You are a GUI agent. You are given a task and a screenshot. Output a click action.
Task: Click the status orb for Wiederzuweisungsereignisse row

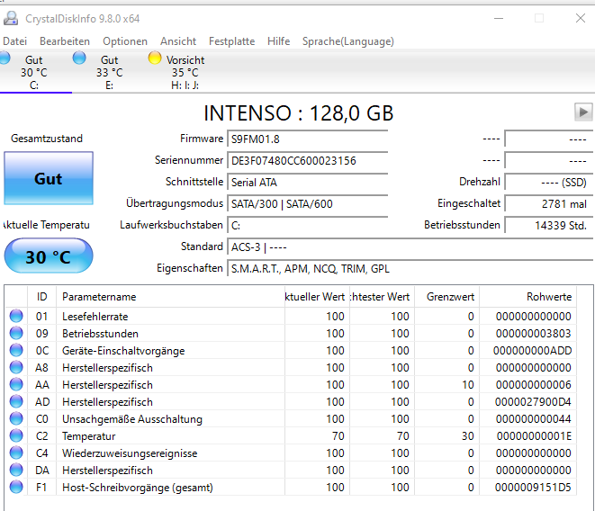(16, 453)
